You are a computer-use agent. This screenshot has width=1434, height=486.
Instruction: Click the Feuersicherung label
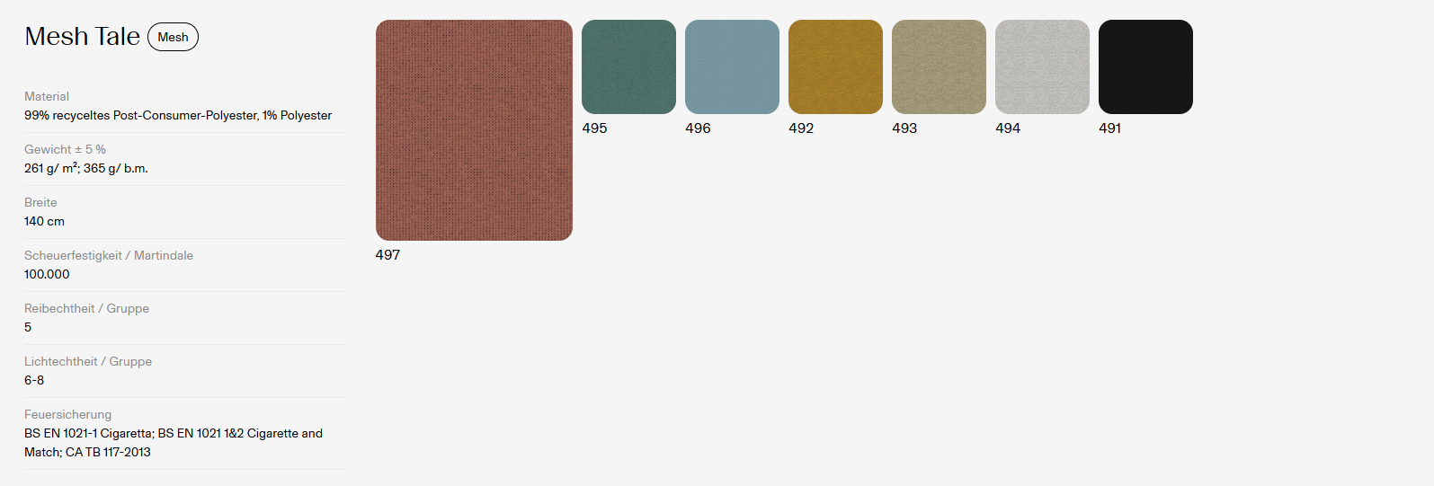pyautogui.click(x=67, y=414)
